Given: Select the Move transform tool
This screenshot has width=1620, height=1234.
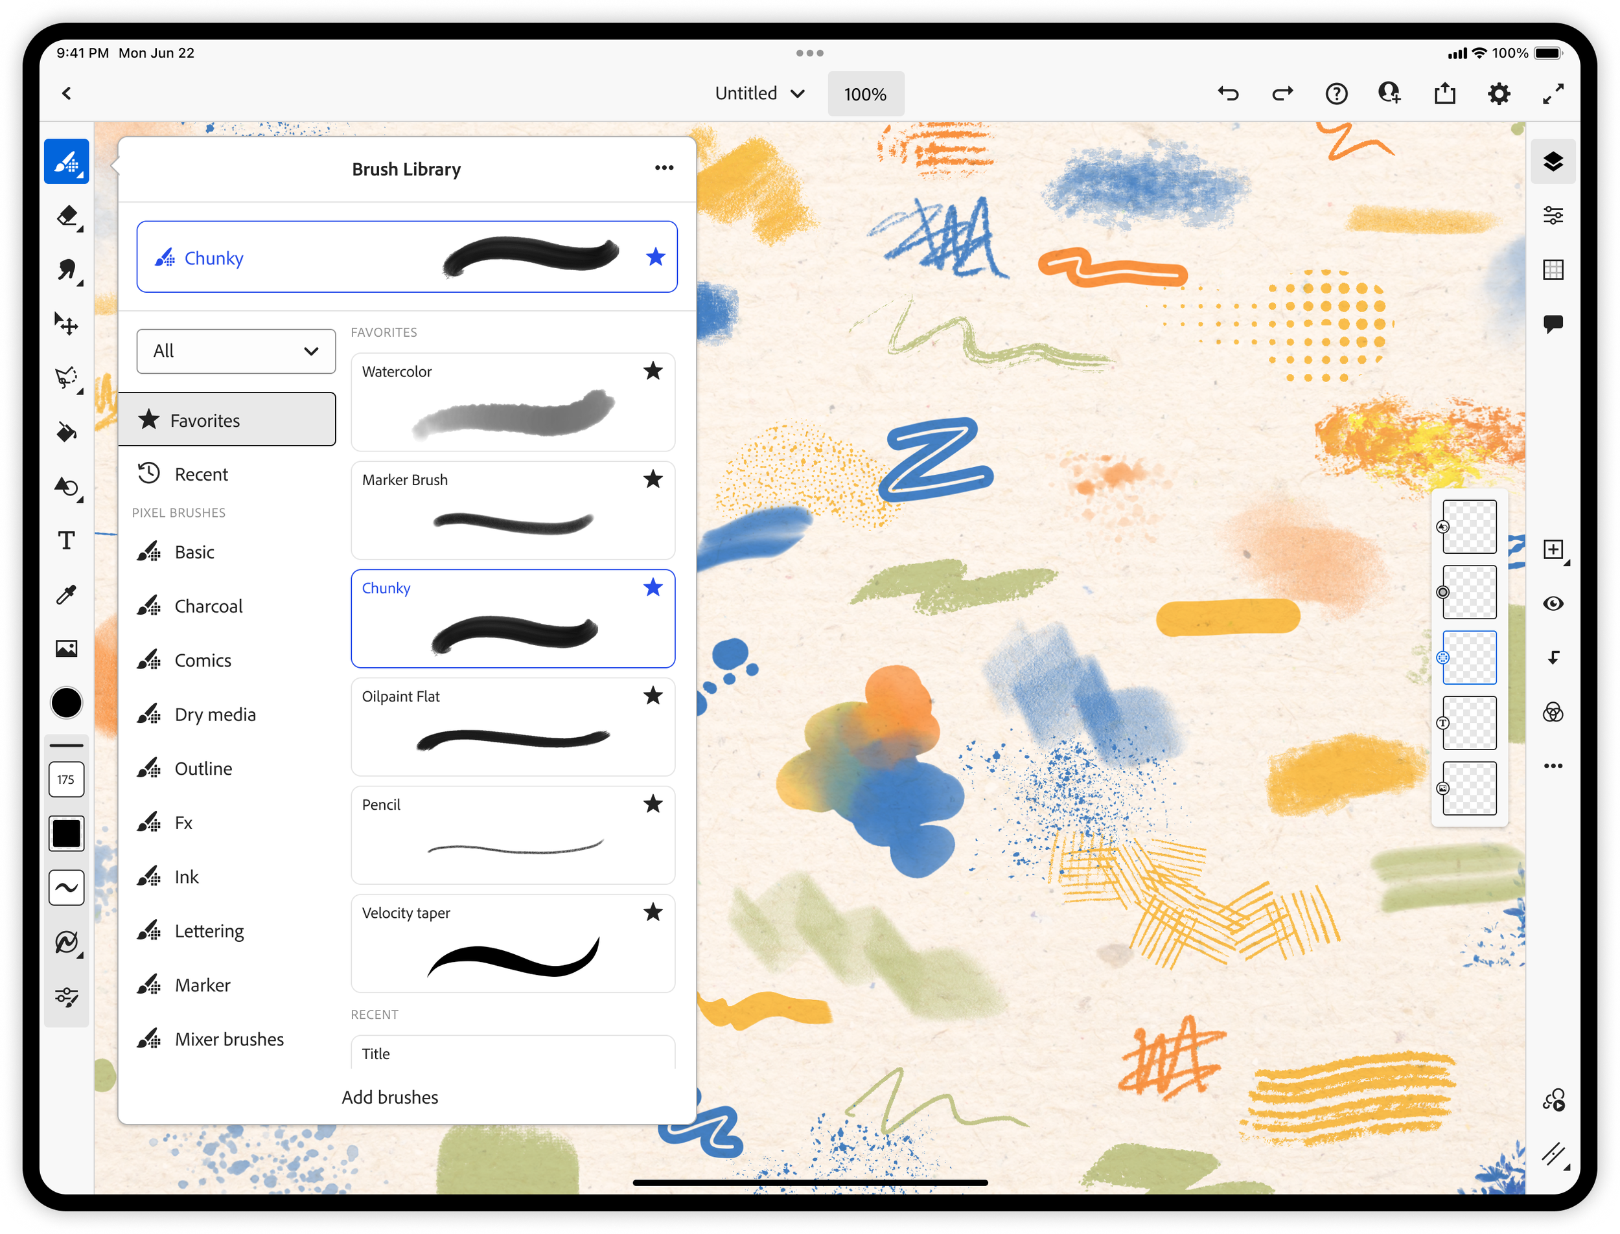Looking at the screenshot, I should [67, 324].
